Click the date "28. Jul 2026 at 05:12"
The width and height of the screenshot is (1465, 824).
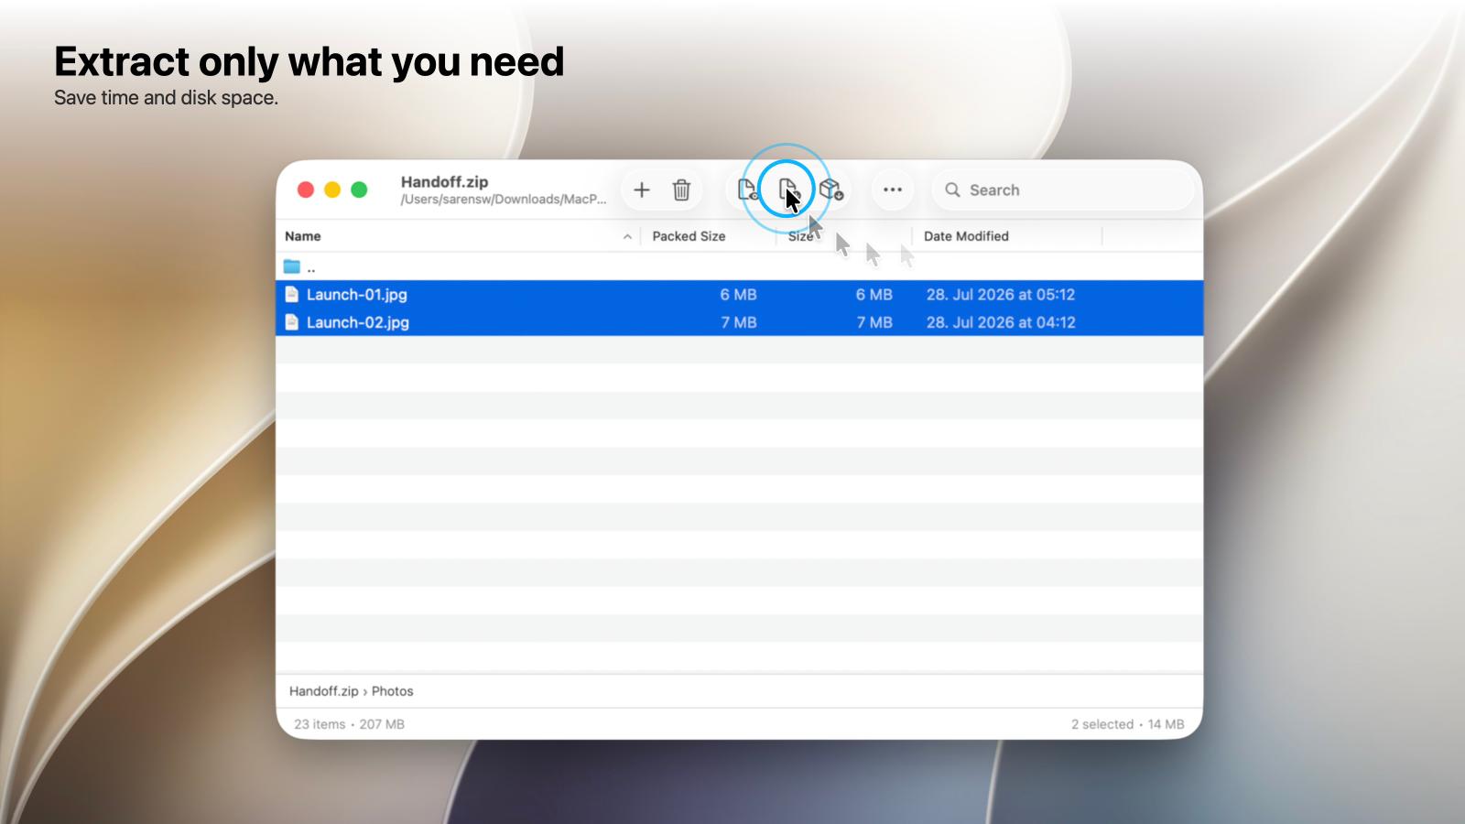click(1001, 295)
